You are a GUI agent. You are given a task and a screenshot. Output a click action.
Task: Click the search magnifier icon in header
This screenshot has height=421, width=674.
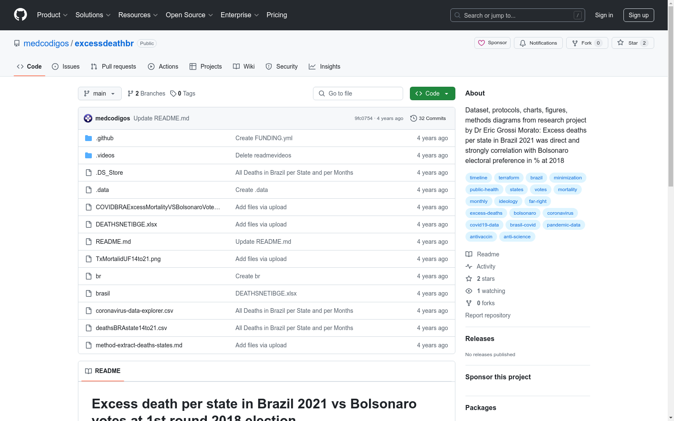click(457, 15)
